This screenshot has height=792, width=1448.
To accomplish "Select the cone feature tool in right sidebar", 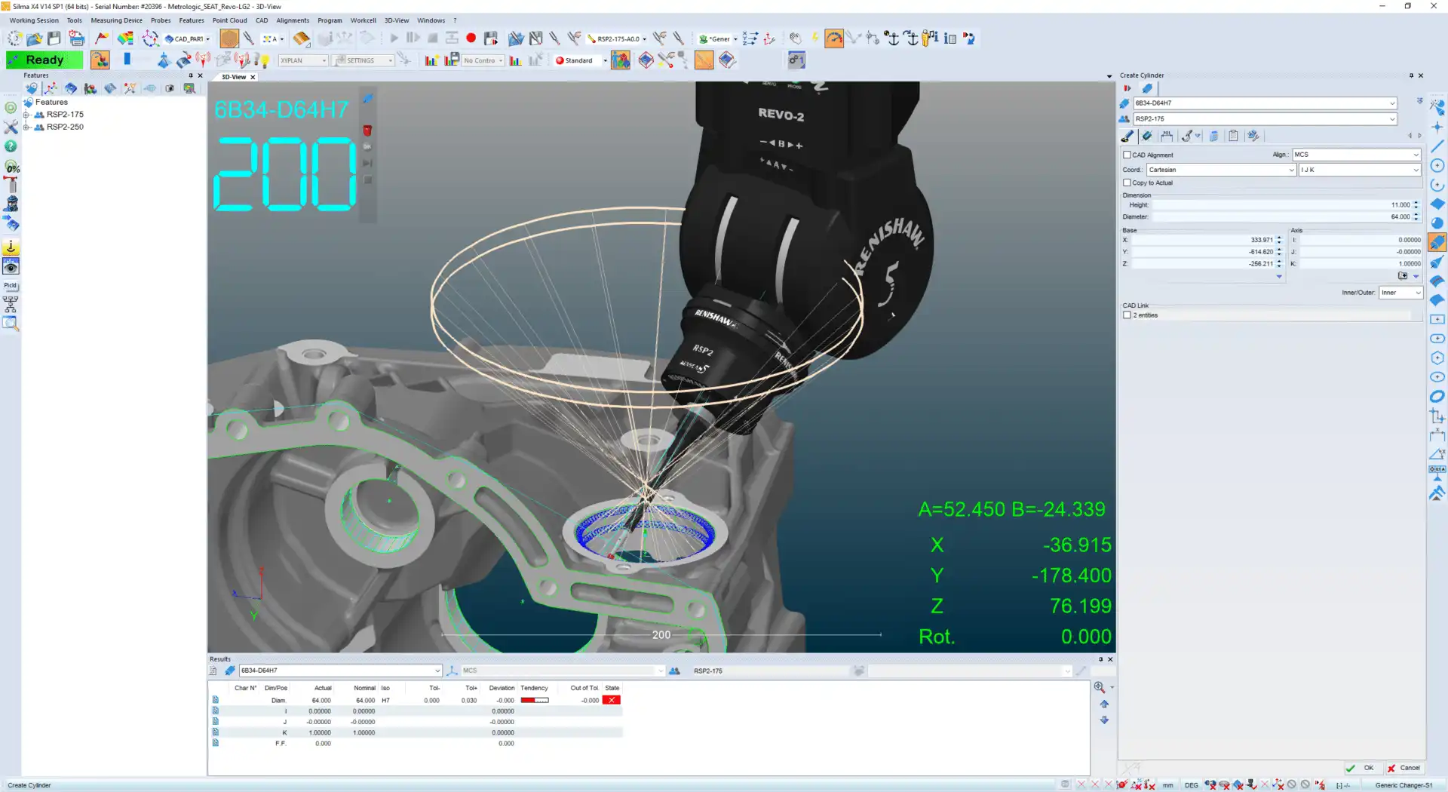I will point(1437,262).
